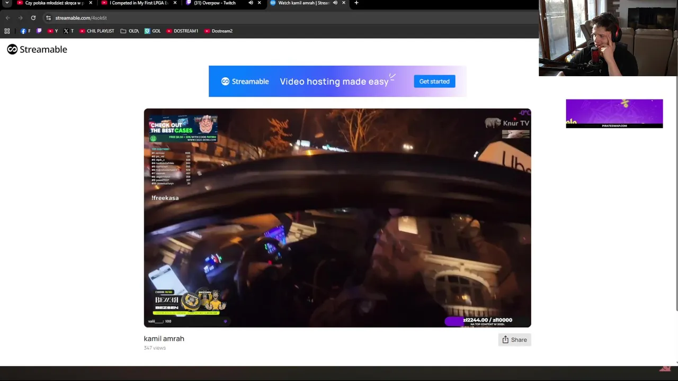678x381 pixels.
Task: Open the Facebook 'F' bookmark
Action: (25, 31)
